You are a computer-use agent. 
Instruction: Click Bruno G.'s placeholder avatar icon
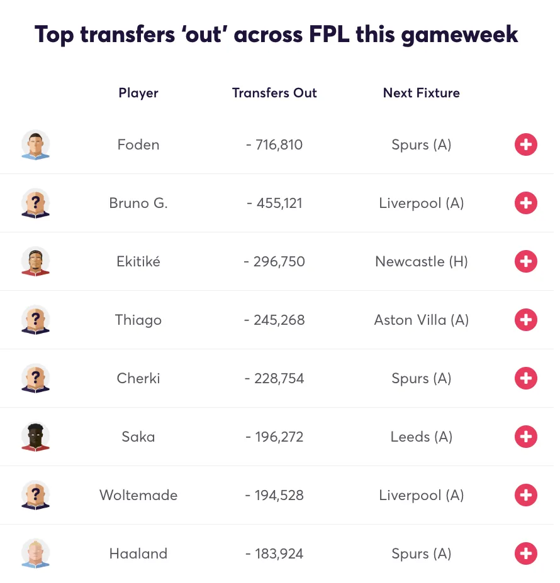click(35, 203)
